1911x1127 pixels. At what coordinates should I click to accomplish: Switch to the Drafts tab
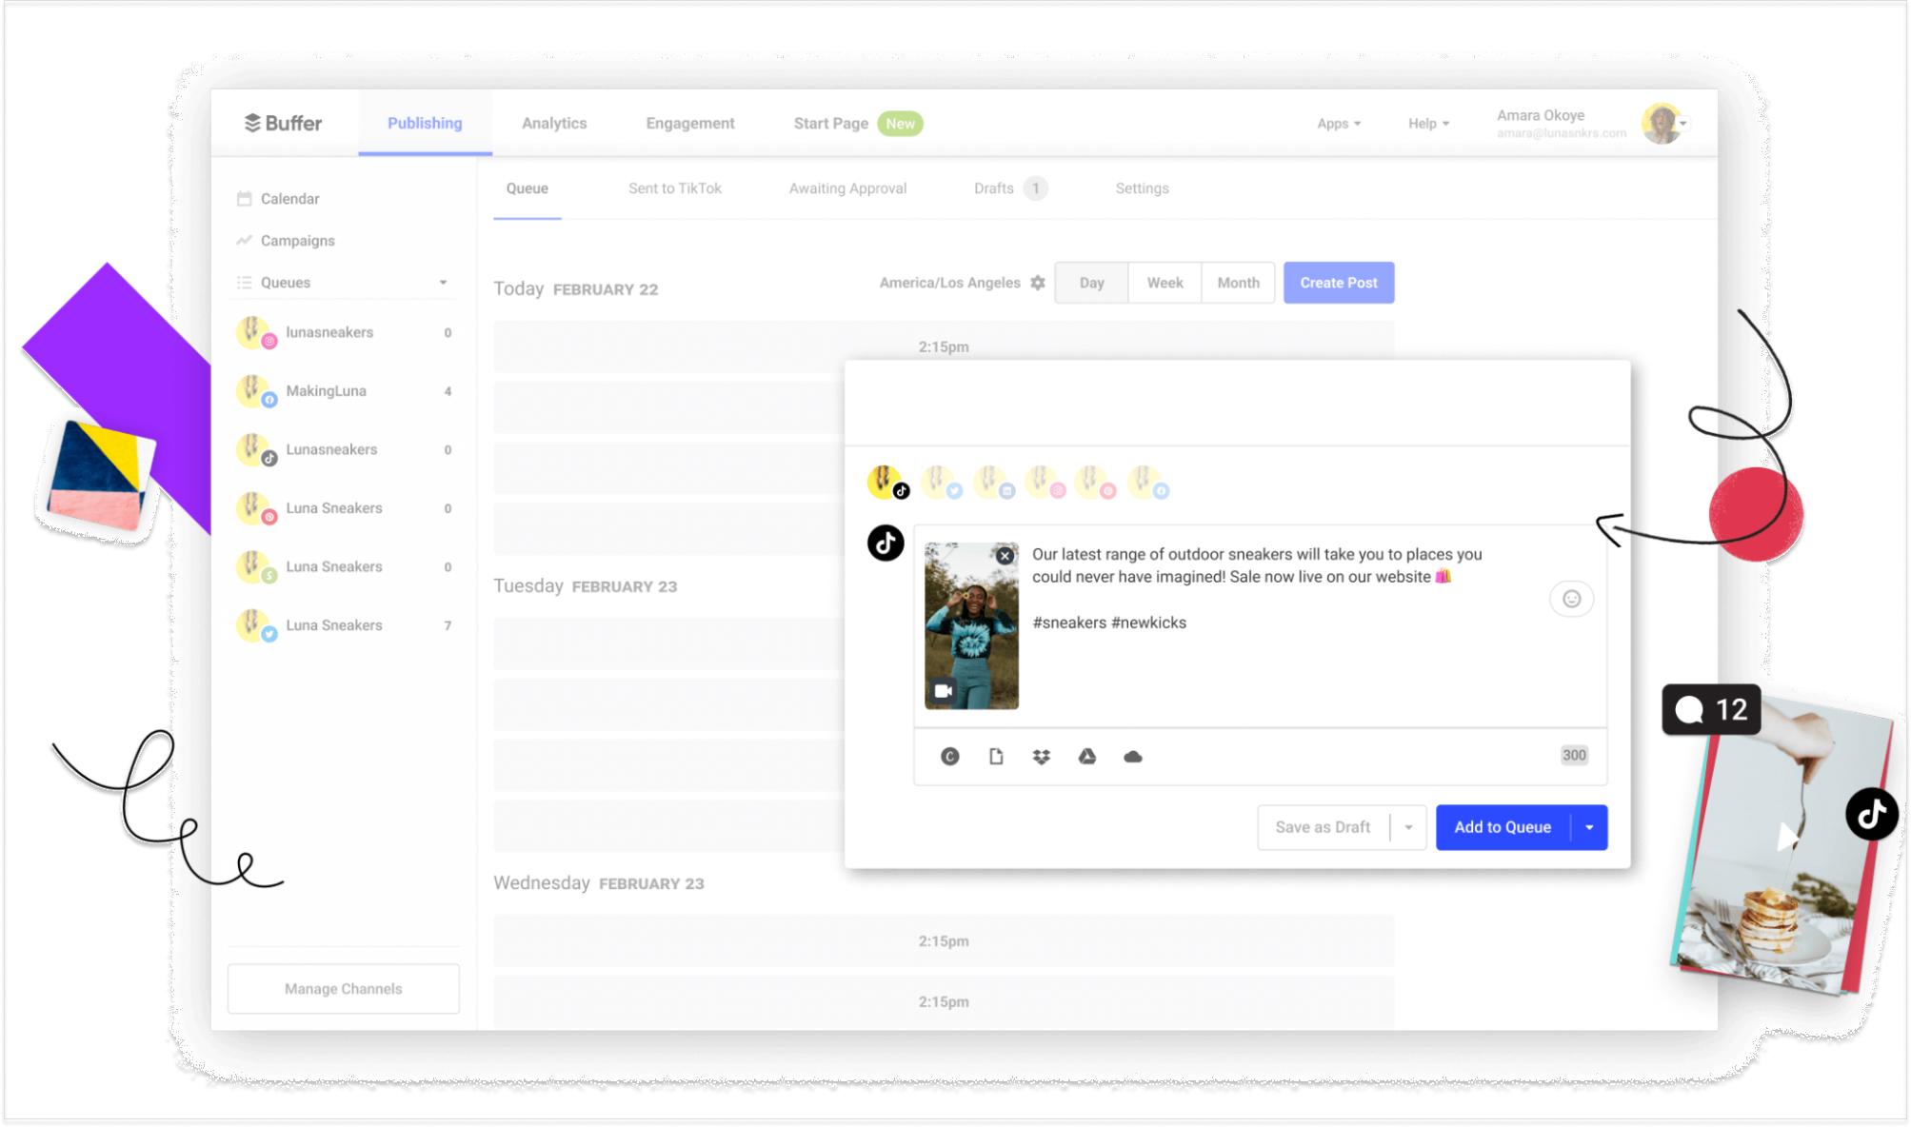coord(1009,188)
